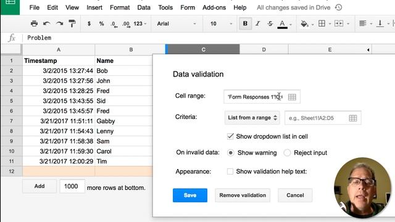395x222 pixels.
Task: Toggle italic formatting
Action: pyautogui.click(x=257, y=23)
